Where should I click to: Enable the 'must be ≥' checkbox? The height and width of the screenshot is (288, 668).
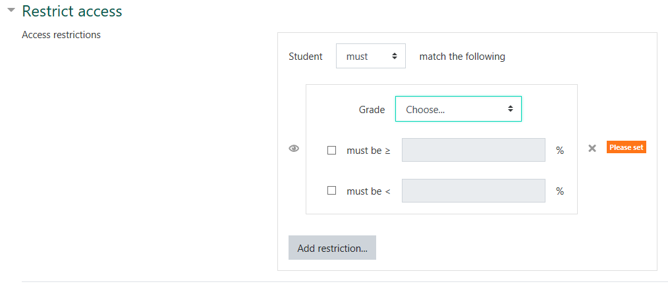(332, 150)
